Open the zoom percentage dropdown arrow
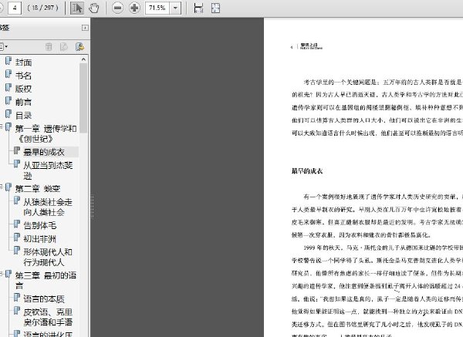Screen dimensions: 463x337 point(175,8)
